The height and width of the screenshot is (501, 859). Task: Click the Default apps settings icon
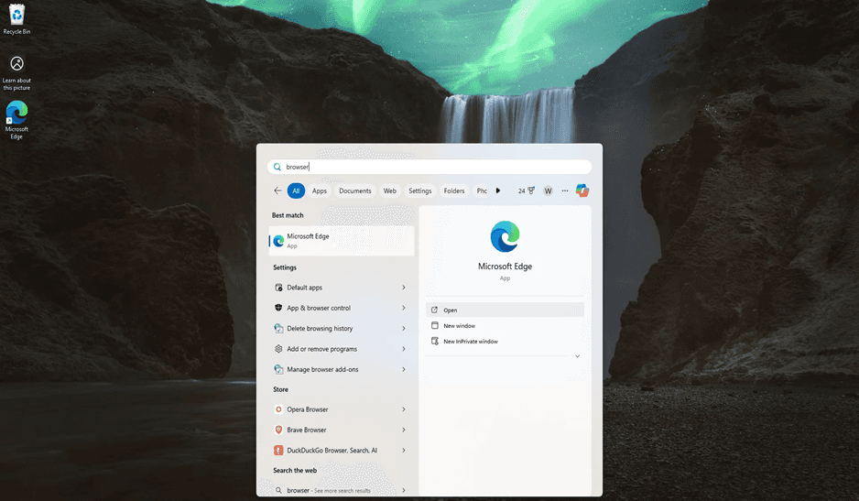coord(278,288)
